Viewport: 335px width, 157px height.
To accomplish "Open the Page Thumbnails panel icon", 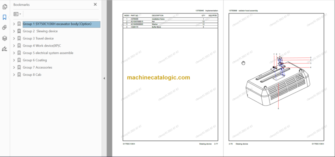I will pos(4,7).
